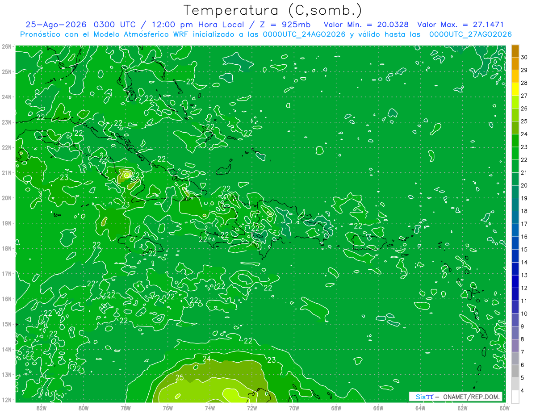The width and height of the screenshot is (536, 414).
Task: Click the '60W' longitude axis label
Action: (x=505, y=408)
